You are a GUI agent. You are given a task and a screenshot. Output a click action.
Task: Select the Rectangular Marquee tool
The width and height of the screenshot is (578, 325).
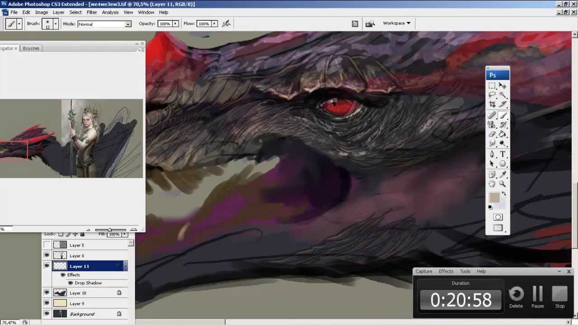[x=492, y=86]
